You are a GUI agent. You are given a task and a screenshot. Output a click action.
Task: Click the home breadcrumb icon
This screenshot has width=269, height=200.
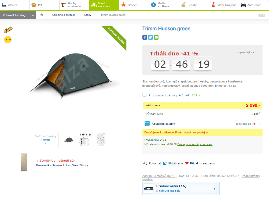[x=42, y=15]
